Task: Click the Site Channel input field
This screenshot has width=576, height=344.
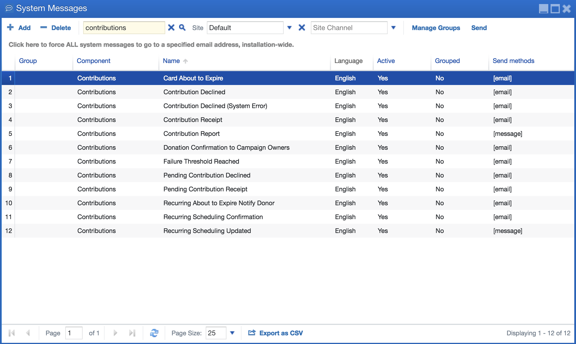Action: [349, 28]
